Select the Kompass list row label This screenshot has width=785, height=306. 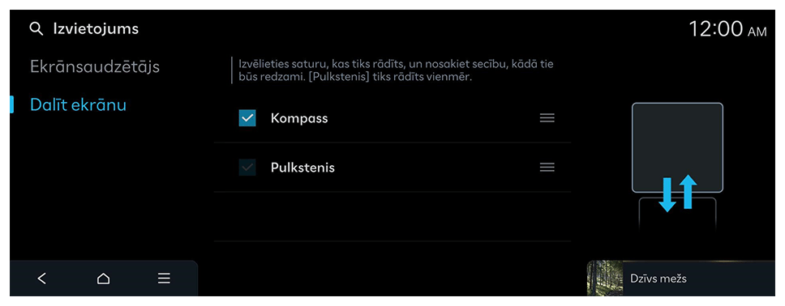tap(299, 118)
